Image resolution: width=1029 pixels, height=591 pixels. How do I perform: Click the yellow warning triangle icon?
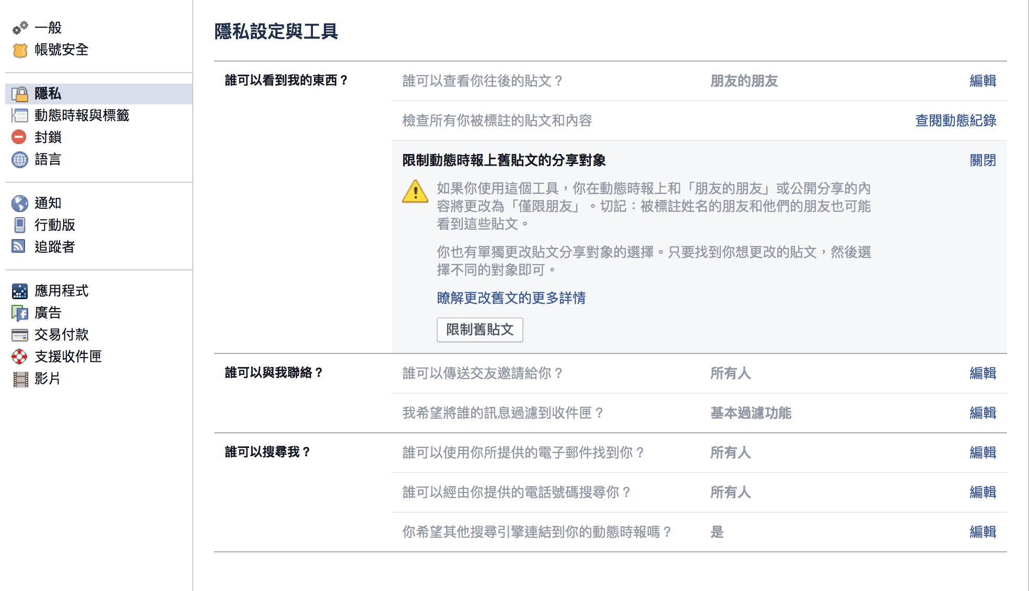click(x=415, y=192)
